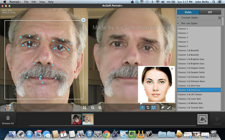The width and height of the screenshot is (225, 140).
Task: Select the brush skin tool
Action: point(169,107)
